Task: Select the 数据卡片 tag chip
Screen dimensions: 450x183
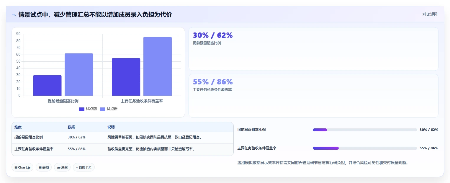Action: (x=84, y=167)
